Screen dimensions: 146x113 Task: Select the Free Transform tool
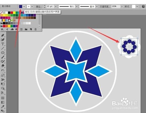[3, 84]
